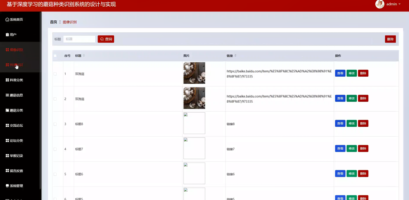Screen dimensions: 409x200
Task: Click 修改 for row 2 双孢菇
Action: (352, 98)
